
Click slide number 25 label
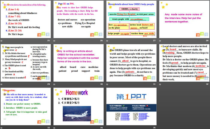[x=49, y=40]
